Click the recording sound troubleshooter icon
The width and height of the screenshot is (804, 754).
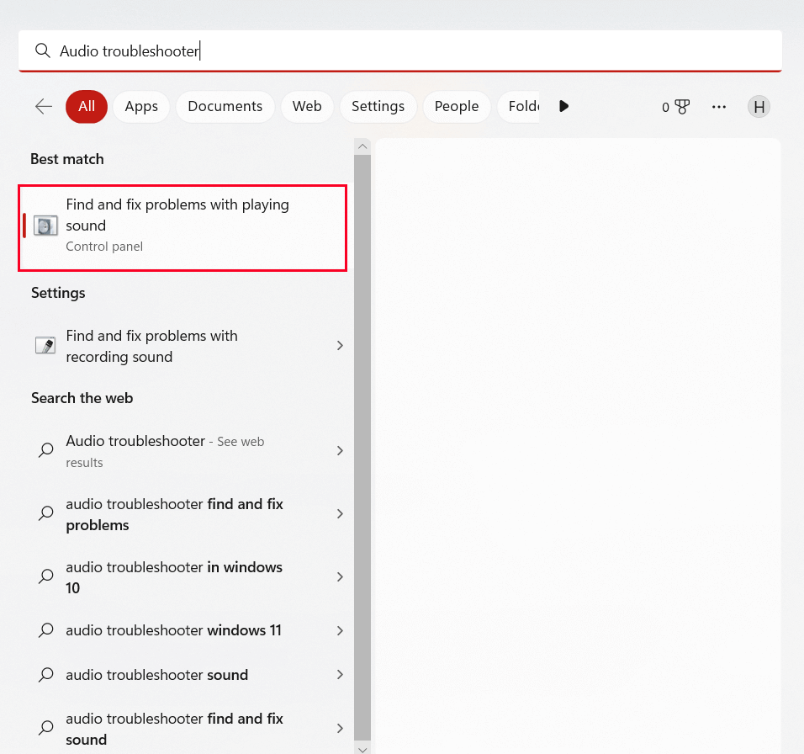pos(45,345)
